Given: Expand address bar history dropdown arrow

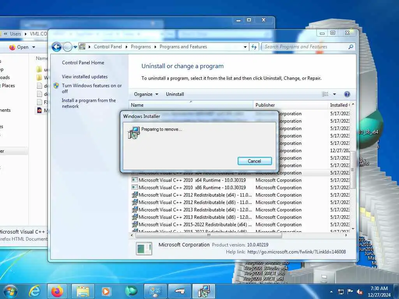Looking at the screenshot, I should (245, 47).
